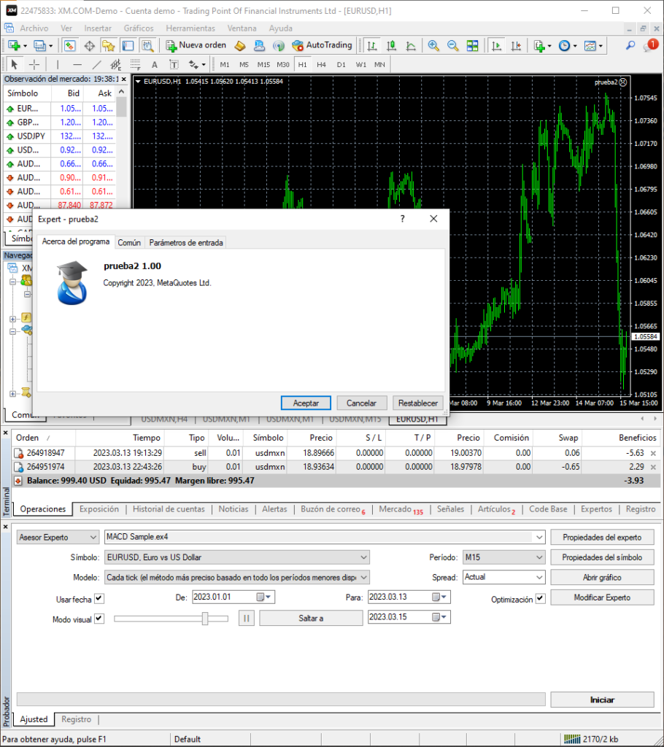Open the Símbolo EURUSD dropdown

(x=237, y=557)
